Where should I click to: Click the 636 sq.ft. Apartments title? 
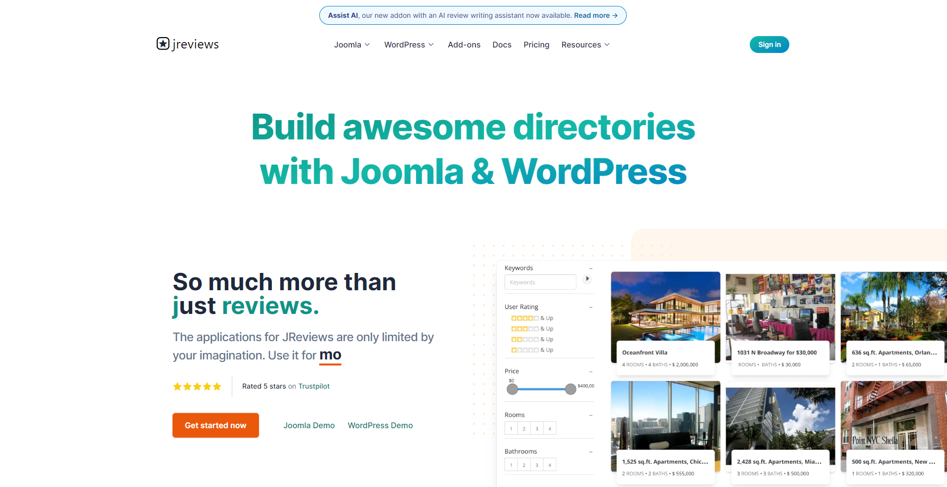894,353
